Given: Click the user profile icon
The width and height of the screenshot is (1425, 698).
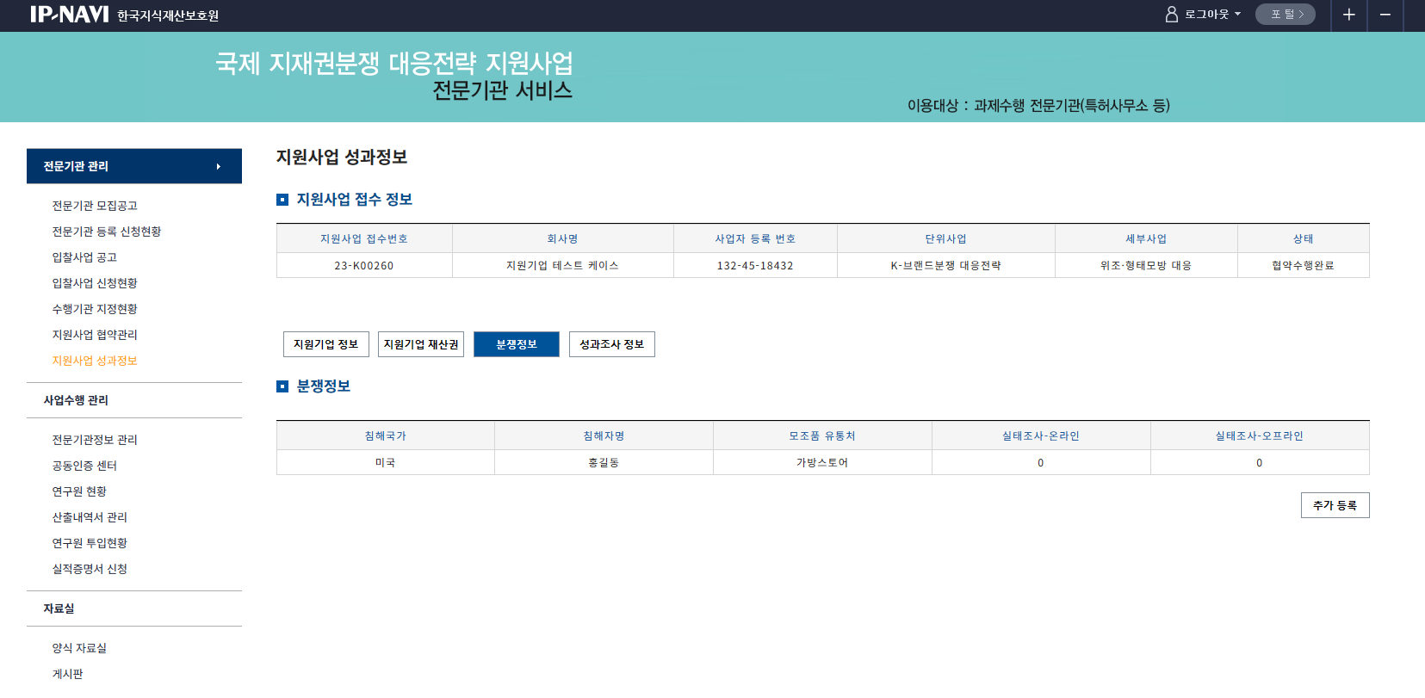Looking at the screenshot, I should click(x=1171, y=15).
